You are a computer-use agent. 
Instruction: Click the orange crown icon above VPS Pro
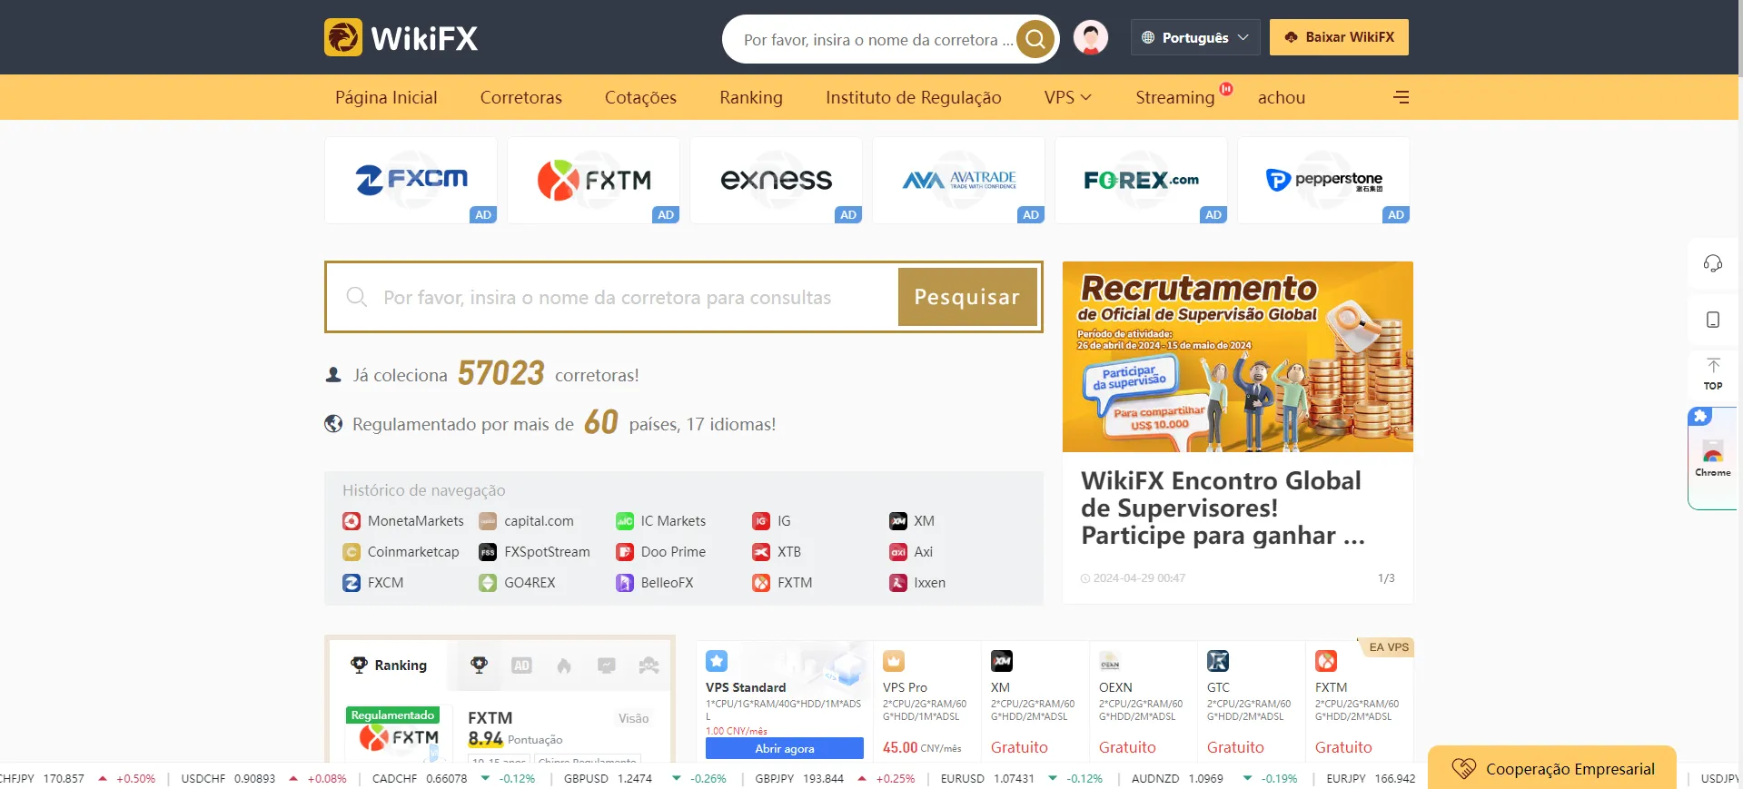click(894, 661)
